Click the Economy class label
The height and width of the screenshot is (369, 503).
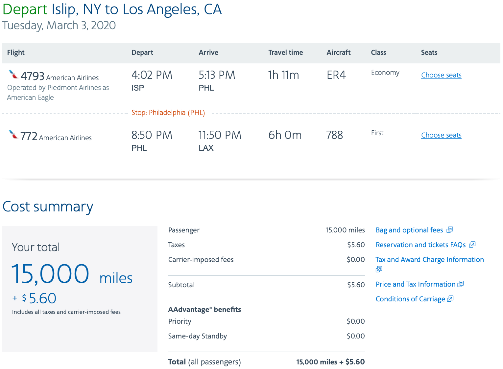[385, 73]
